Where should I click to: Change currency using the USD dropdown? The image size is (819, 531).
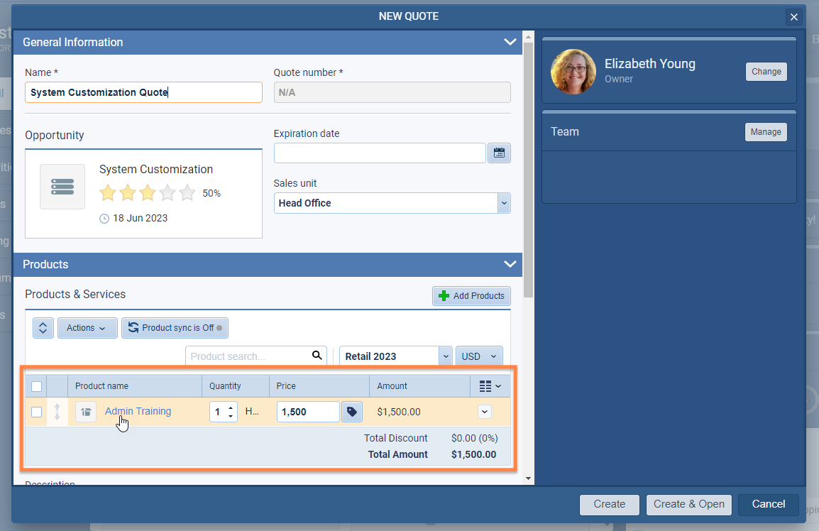coord(495,355)
